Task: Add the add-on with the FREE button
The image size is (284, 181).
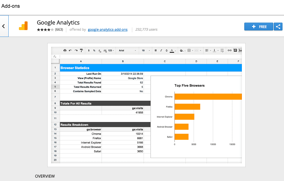Action: (259, 27)
